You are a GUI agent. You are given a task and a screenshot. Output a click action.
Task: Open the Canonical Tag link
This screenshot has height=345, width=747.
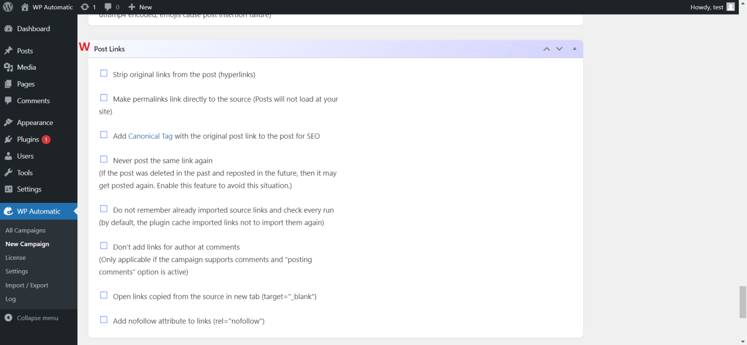150,136
